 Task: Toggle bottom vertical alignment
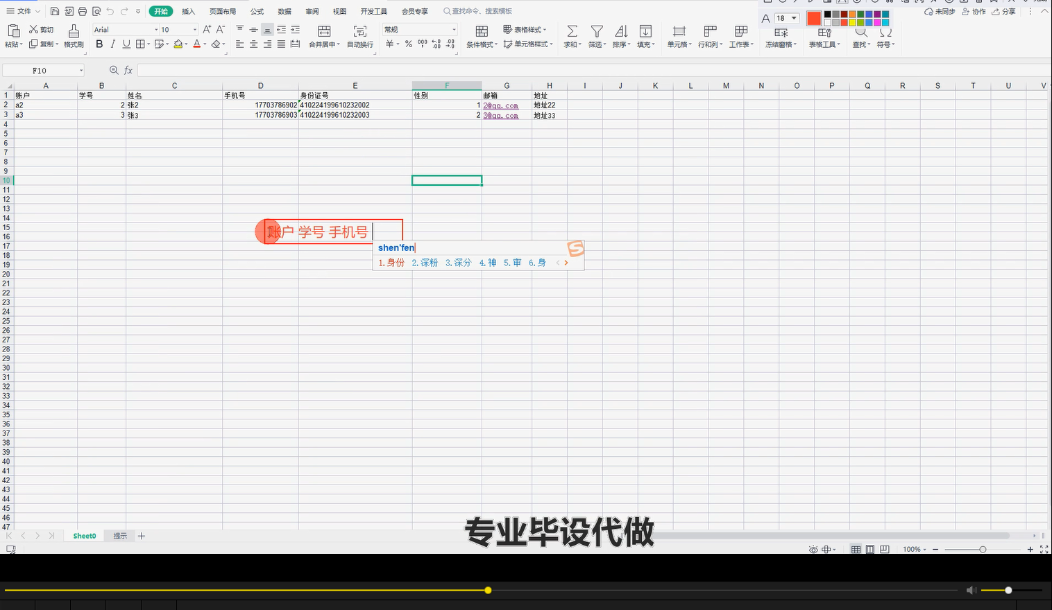click(x=267, y=30)
